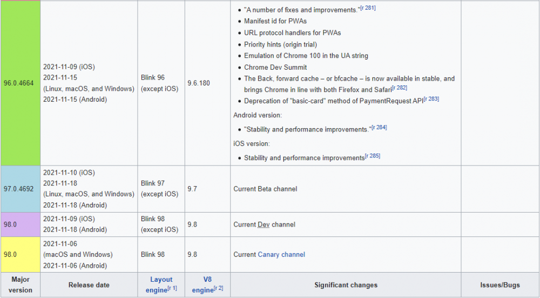Open reference r 283 footnote
Image resolution: width=540 pixels, height=298 pixels.
click(431, 99)
